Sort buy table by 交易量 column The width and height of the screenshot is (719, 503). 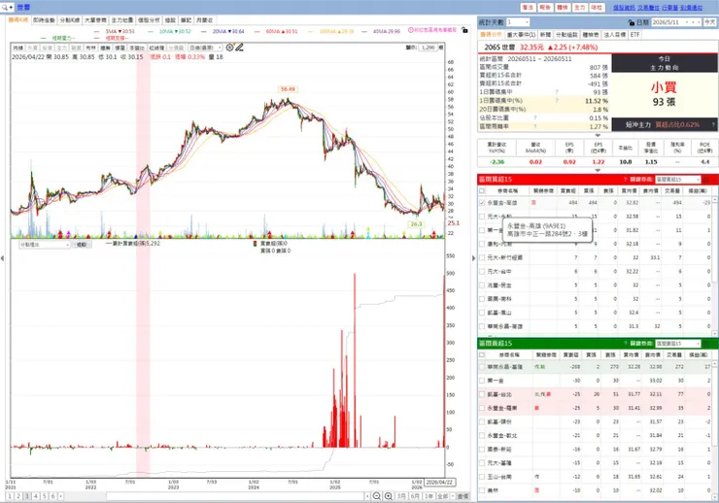[672, 190]
